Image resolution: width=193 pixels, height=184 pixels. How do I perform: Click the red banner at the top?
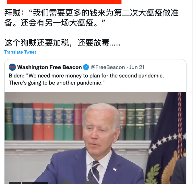(x=64, y=2)
